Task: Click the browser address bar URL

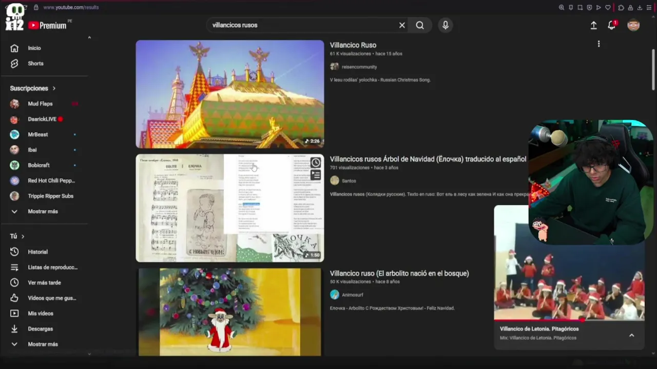Action: tap(71, 8)
